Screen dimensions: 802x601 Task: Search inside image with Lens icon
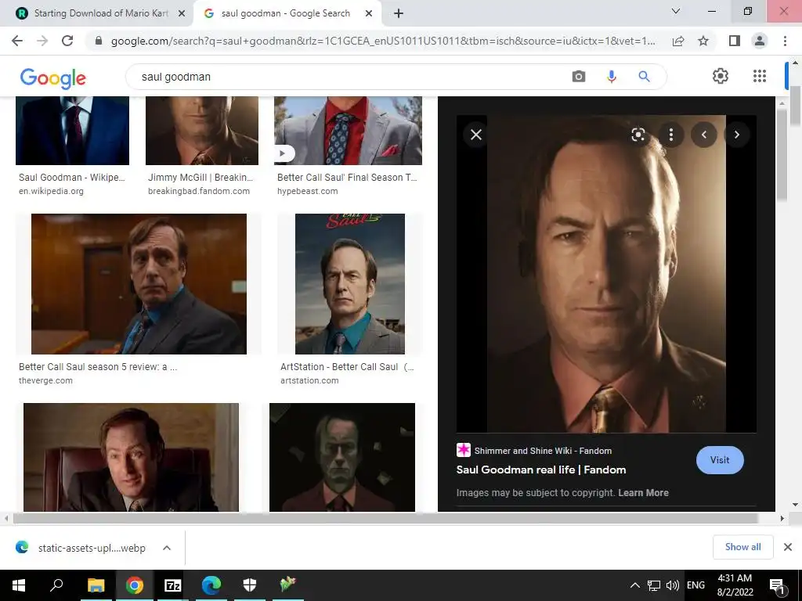click(x=638, y=135)
